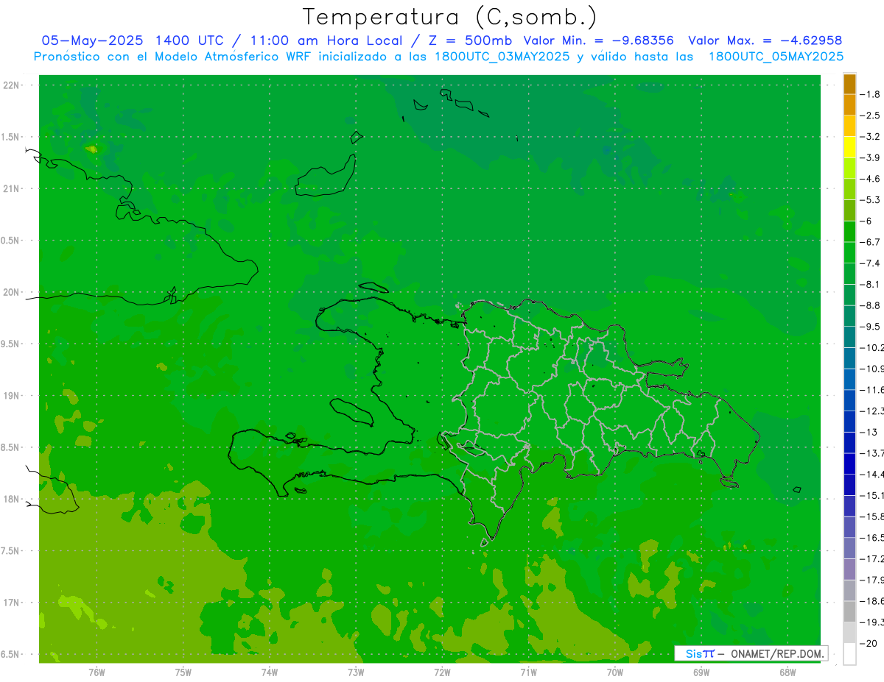The image size is (884, 682).
Task: Click the '76W' longitude label
Action: pyautogui.click(x=97, y=672)
